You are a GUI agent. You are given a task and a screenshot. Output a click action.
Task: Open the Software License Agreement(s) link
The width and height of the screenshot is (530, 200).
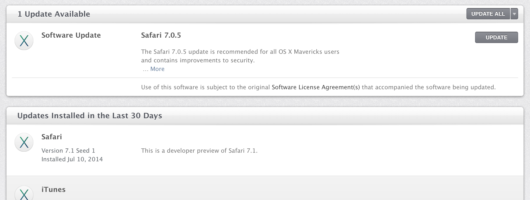click(316, 87)
